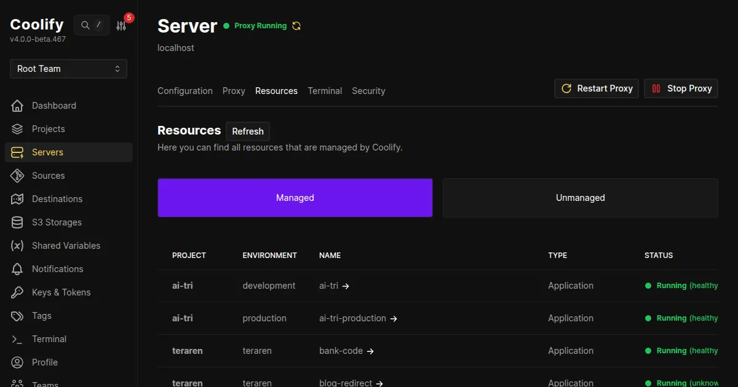
Task: Click the Notifications bell icon
Action: (x=18, y=269)
